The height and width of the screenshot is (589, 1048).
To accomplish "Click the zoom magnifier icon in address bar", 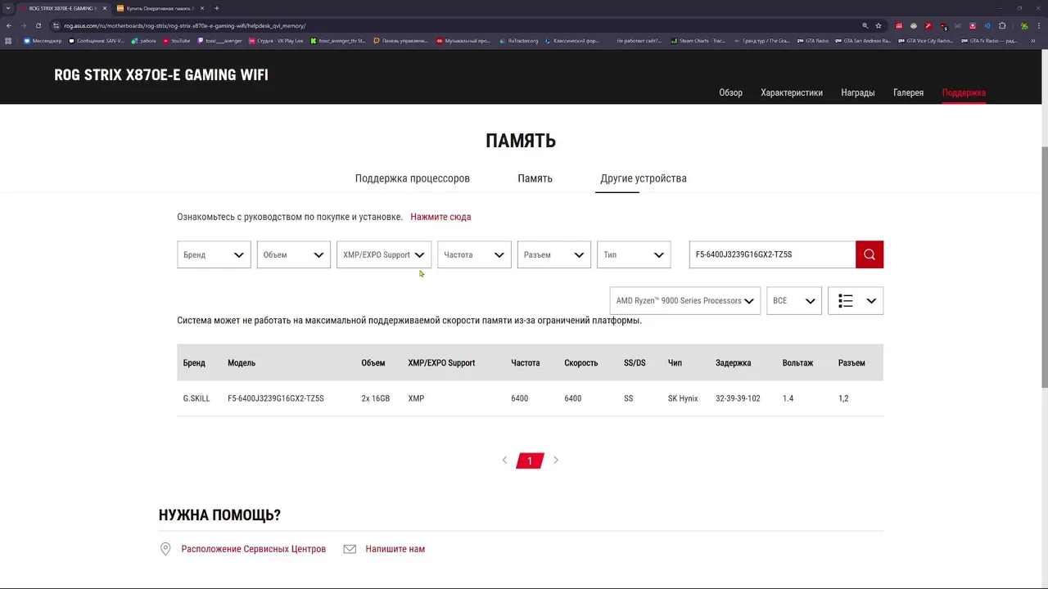I will tap(865, 25).
